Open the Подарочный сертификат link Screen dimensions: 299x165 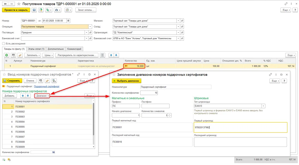point(47,86)
